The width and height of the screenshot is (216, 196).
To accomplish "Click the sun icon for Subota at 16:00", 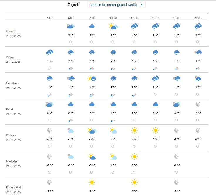I will click(x=155, y=130).
